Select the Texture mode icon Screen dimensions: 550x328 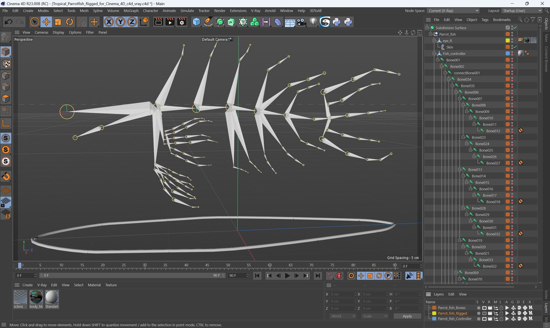tap(6, 64)
